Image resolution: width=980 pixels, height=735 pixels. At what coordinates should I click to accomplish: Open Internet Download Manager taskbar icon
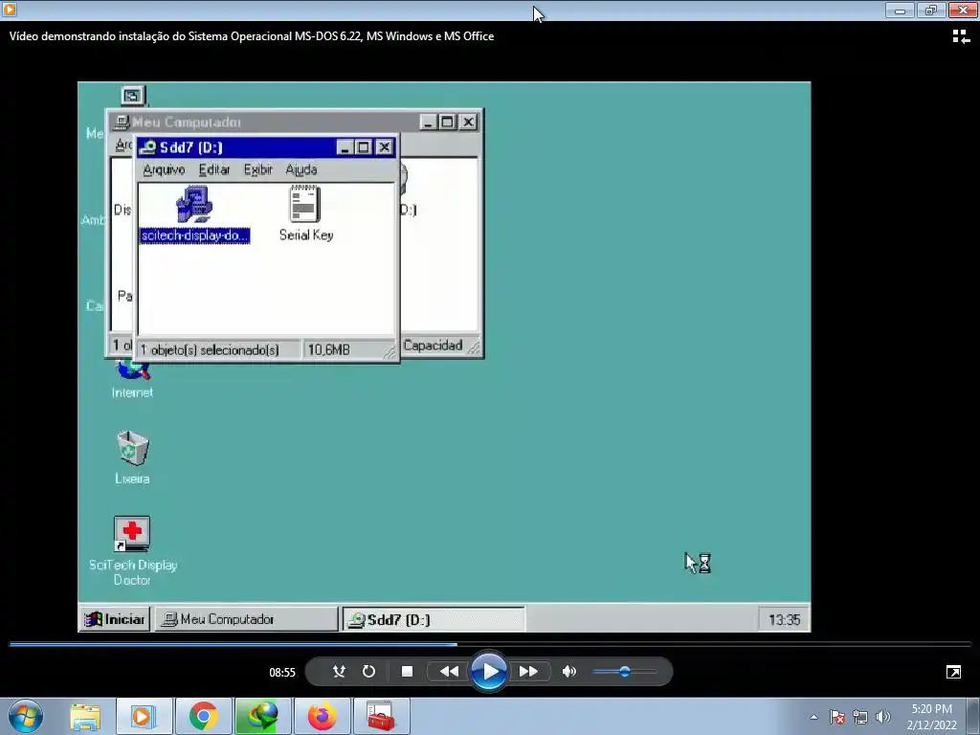tap(262, 717)
